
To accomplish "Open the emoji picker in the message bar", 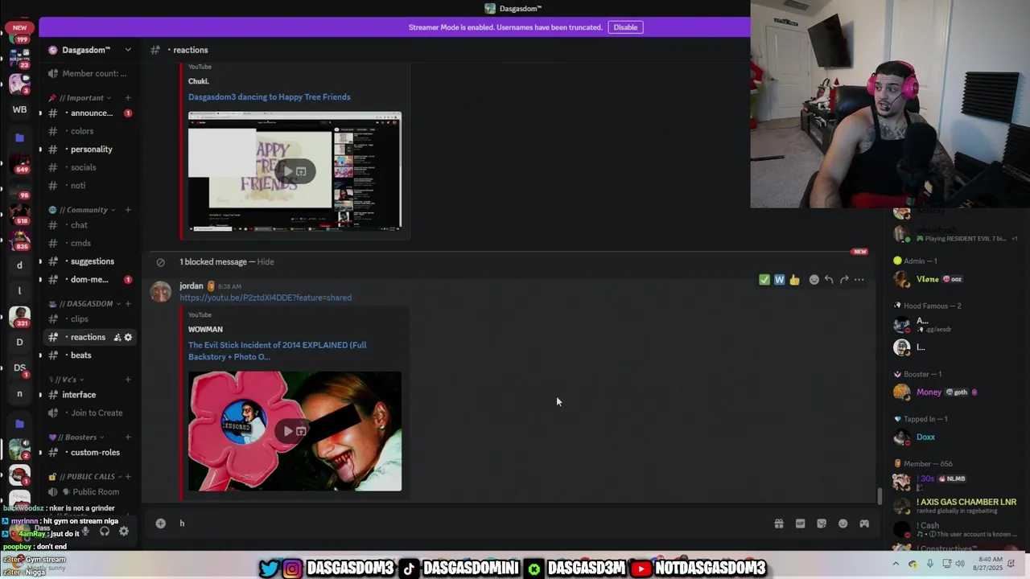I will (x=843, y=524).
